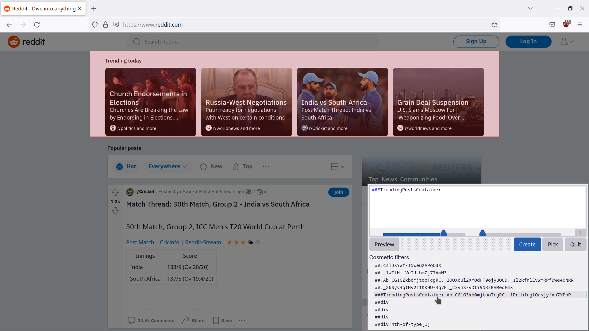The height and width of the screenshot is (331, 589).
Task: Open the uBlock Origin extension icon
Action: pos(566,25)
